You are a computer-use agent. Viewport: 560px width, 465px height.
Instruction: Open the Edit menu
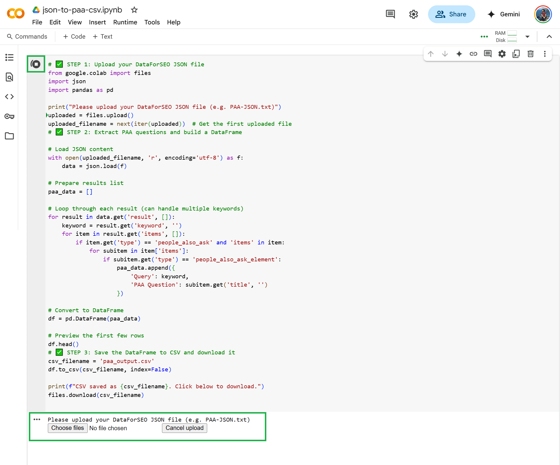click(x=55, y=22)
